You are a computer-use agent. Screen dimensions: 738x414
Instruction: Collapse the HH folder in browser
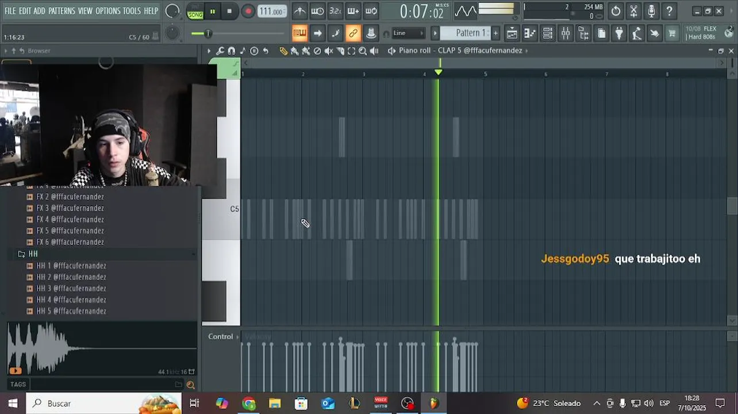point(33,254)
